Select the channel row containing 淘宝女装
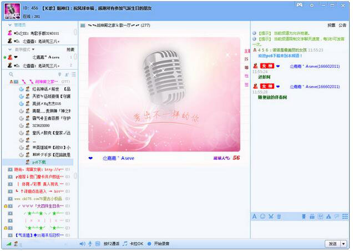The height and width of the screenshot is (251, 353). click(x=39, y=169)
